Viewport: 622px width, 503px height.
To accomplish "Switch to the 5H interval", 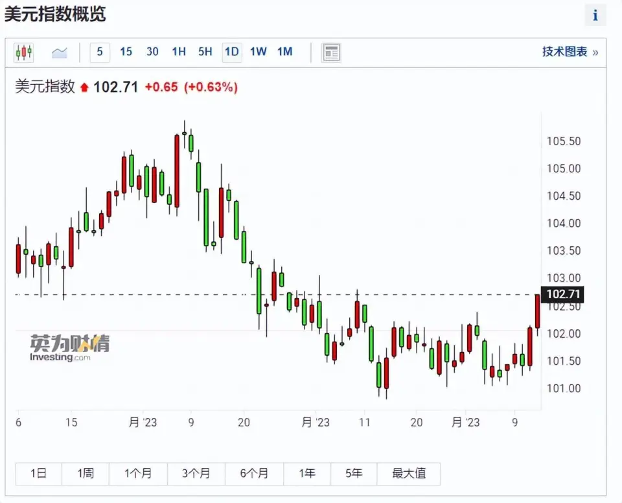I will 205,52.
